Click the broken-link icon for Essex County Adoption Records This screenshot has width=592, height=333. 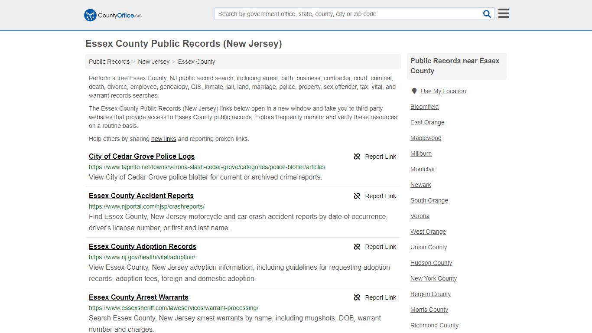pyautogui.click(x=357, y=247)
